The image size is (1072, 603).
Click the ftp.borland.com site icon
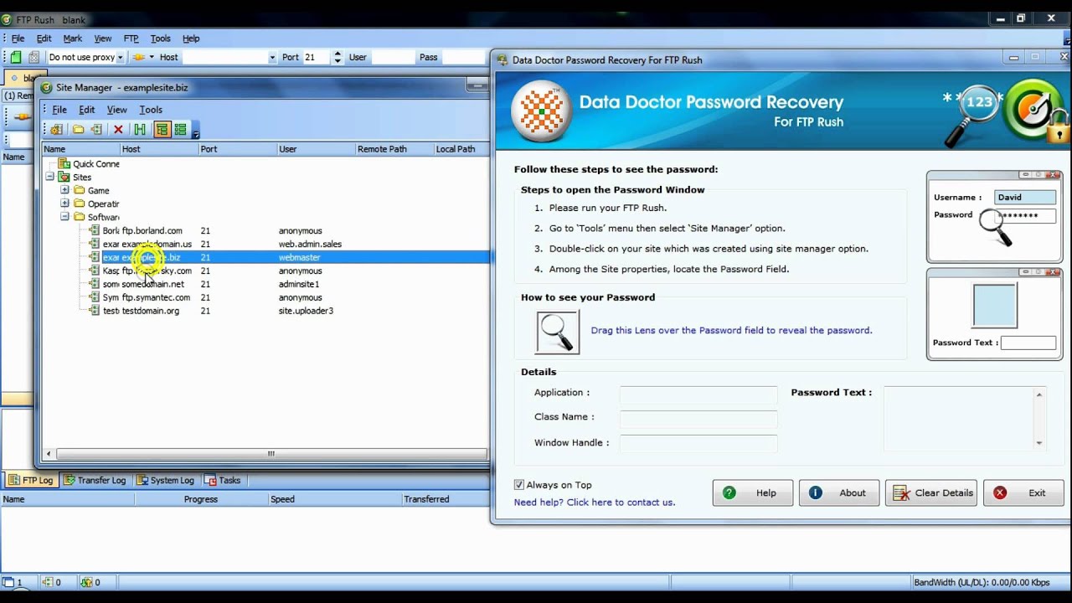(x=95, y=230)
